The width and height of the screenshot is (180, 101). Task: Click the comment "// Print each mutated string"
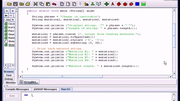pos(57,49)
